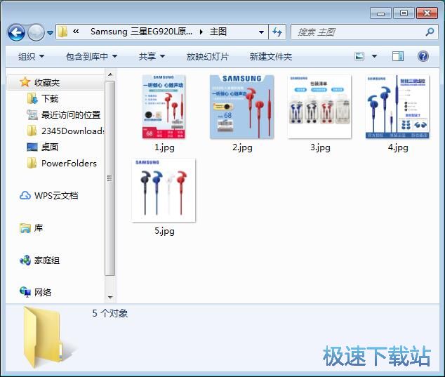
Task: Select the 3.jpg thumbnail
Action: point(319,107)
